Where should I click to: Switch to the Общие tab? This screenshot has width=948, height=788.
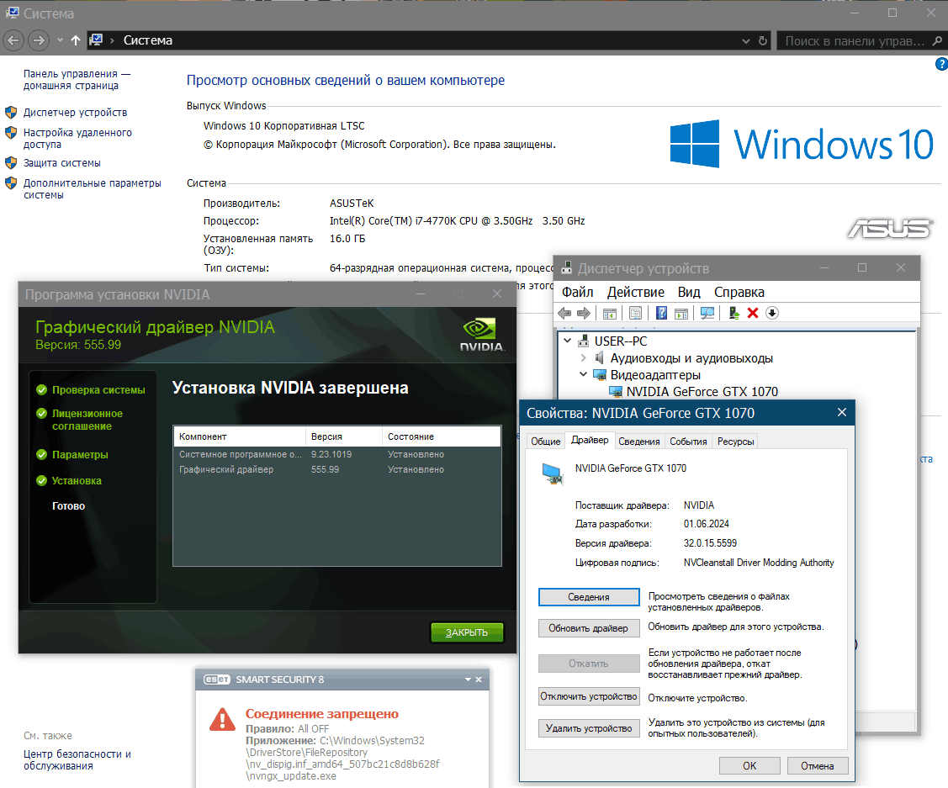[545, 442]
